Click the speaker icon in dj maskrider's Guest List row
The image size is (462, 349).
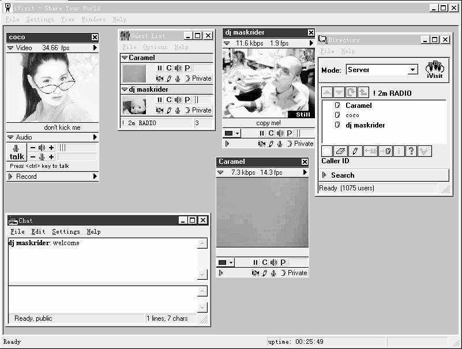click(x=178, y=100)
